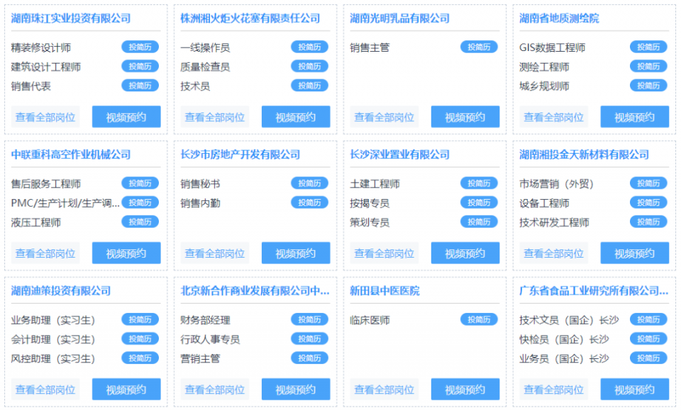681x410 pixels.
Task: Submit resume for PMC/生产计划 position
Action: (140, 203)
